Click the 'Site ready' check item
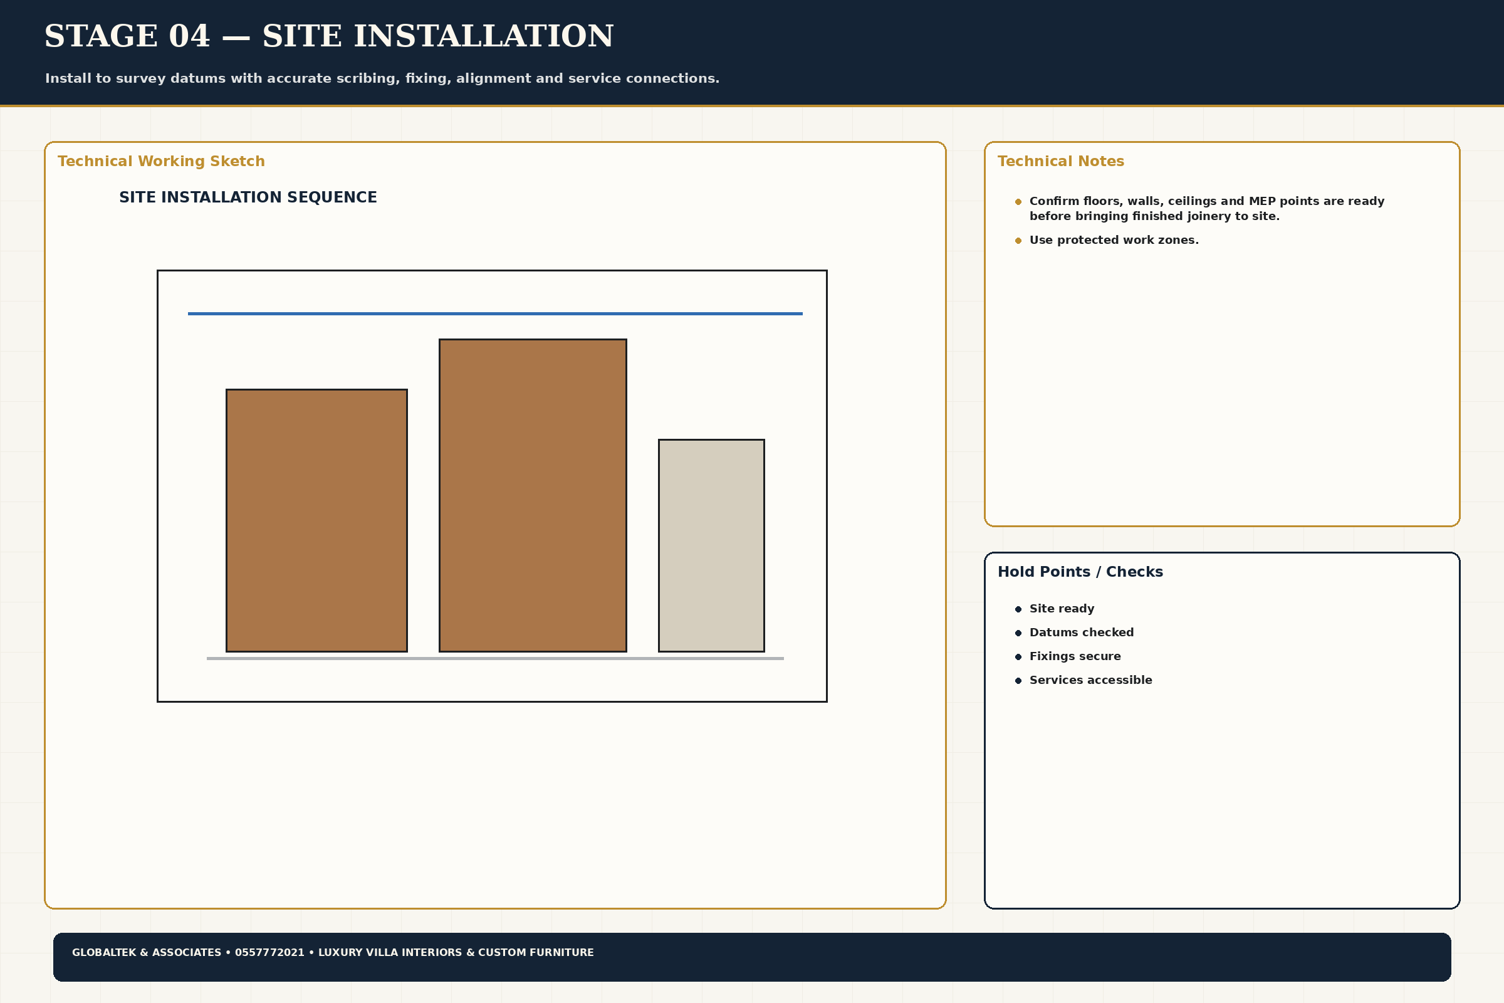 point(1062,608)
